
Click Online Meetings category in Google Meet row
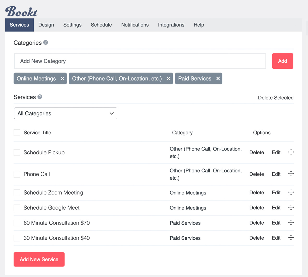tap(188, 208)
